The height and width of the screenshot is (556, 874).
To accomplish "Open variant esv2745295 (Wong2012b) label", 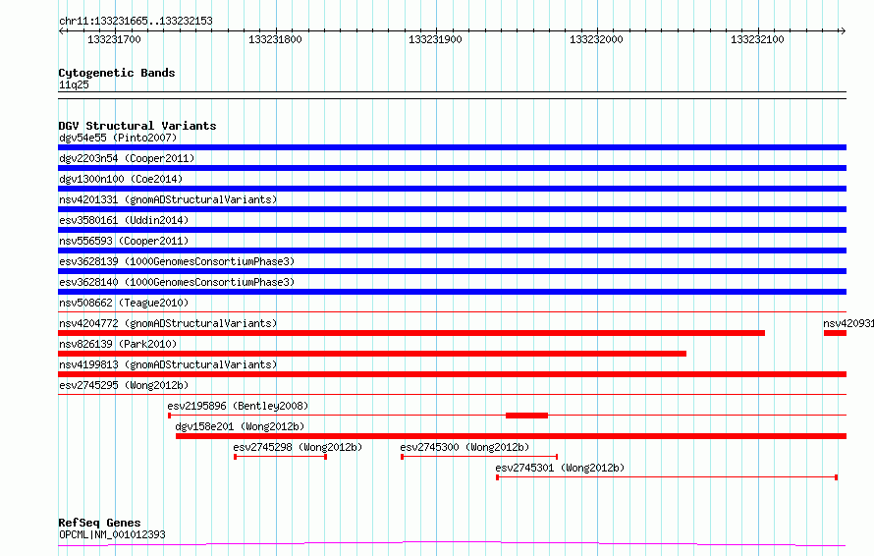I will (124, 385).
